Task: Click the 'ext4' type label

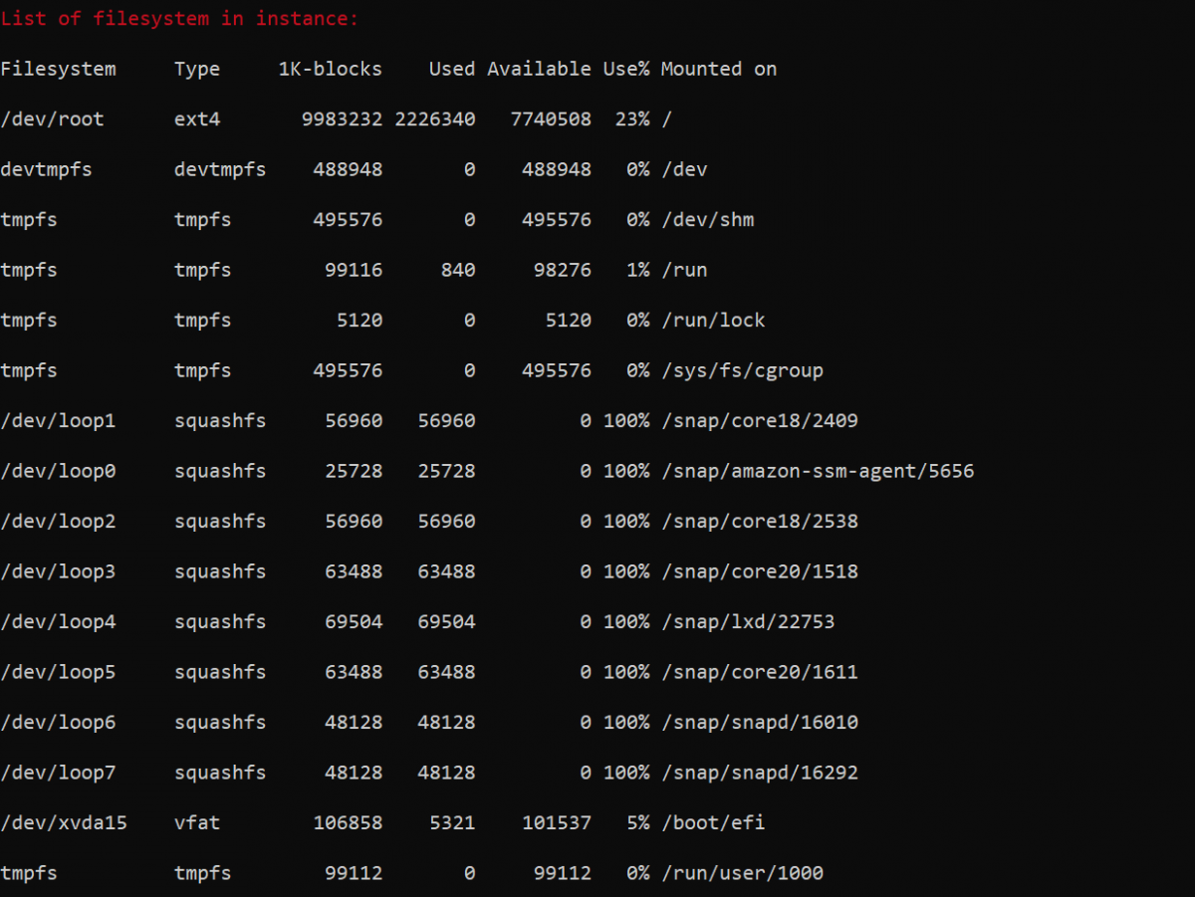Action: [196, 118]
